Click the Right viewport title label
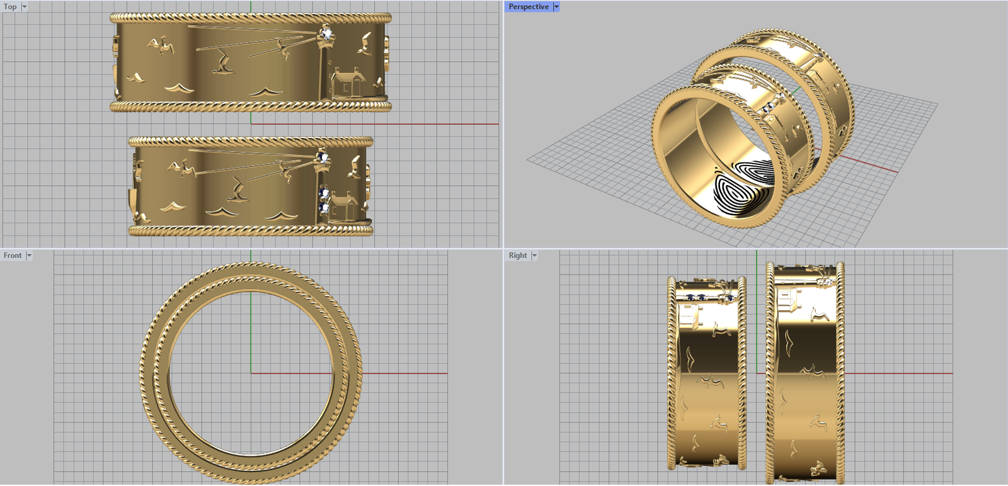The width and height of the screenshot is (1008, 486). click(x=517, y=256)
